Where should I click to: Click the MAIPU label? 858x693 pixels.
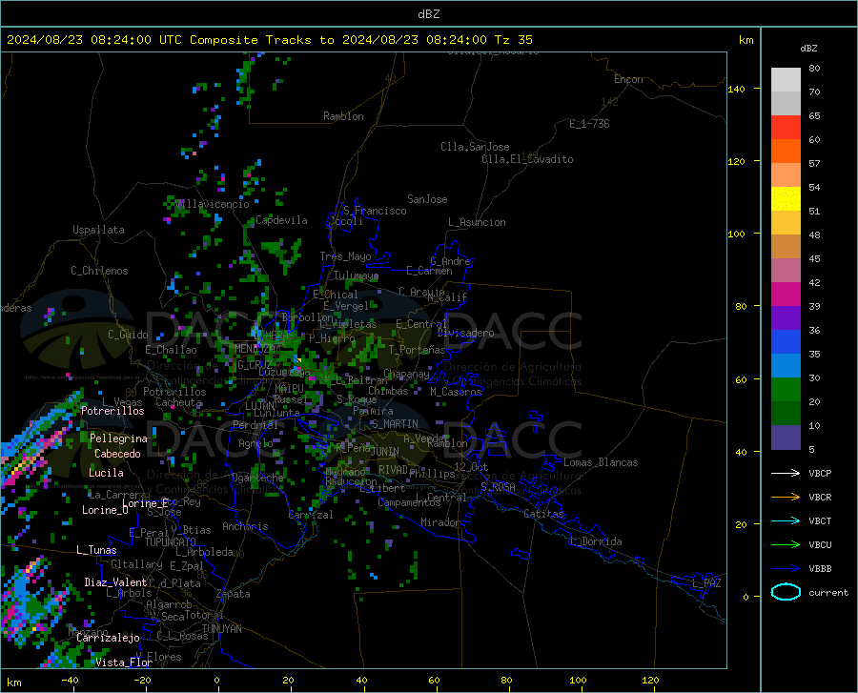290,388
